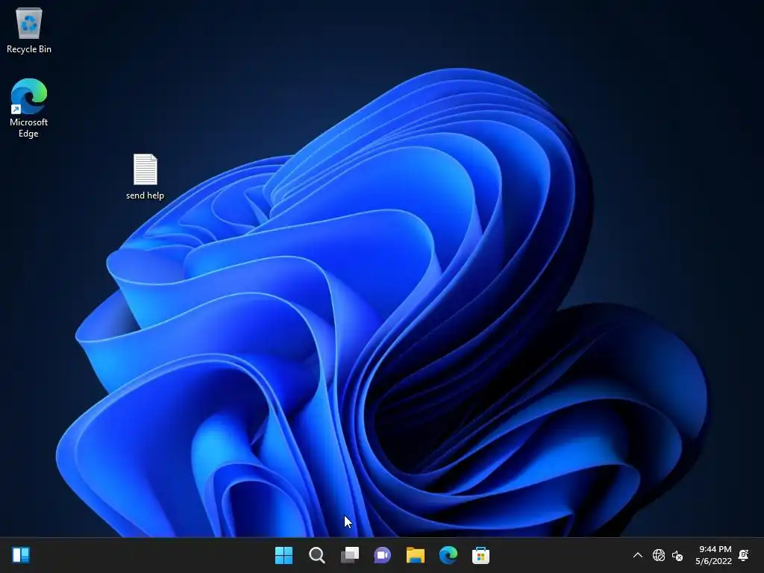Open network status tray icon

(x=659, y=555)
